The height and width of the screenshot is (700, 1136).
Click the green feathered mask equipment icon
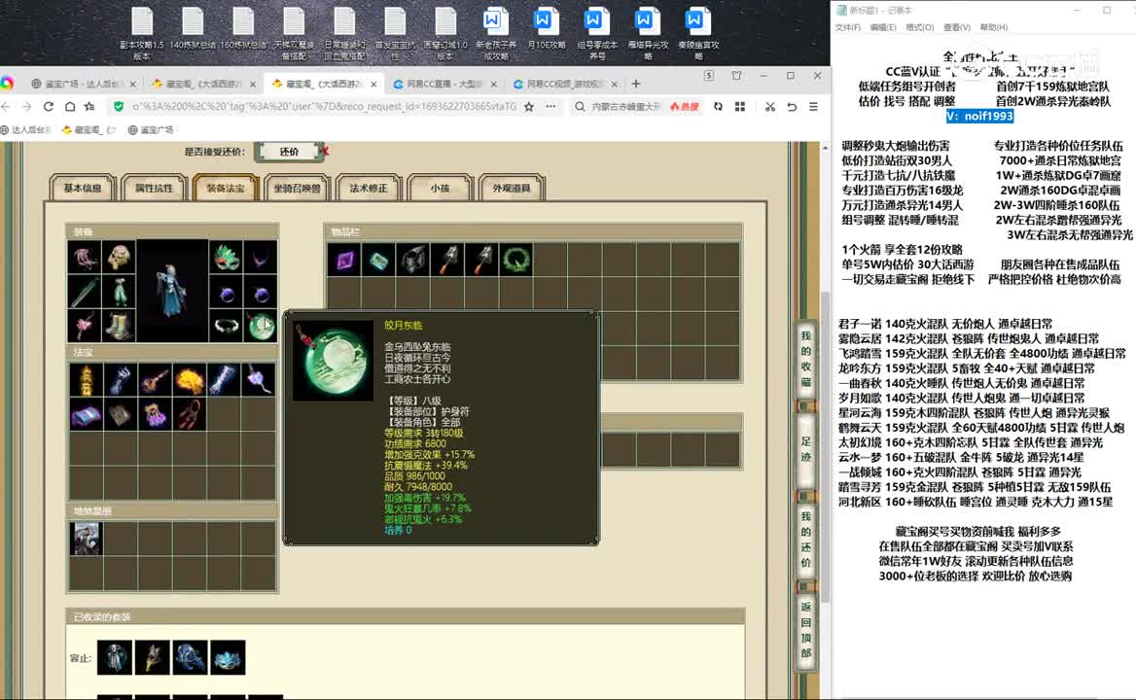click(226, 258)
